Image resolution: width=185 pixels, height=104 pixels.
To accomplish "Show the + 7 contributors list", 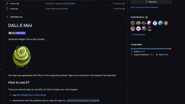I will [138, 35].
